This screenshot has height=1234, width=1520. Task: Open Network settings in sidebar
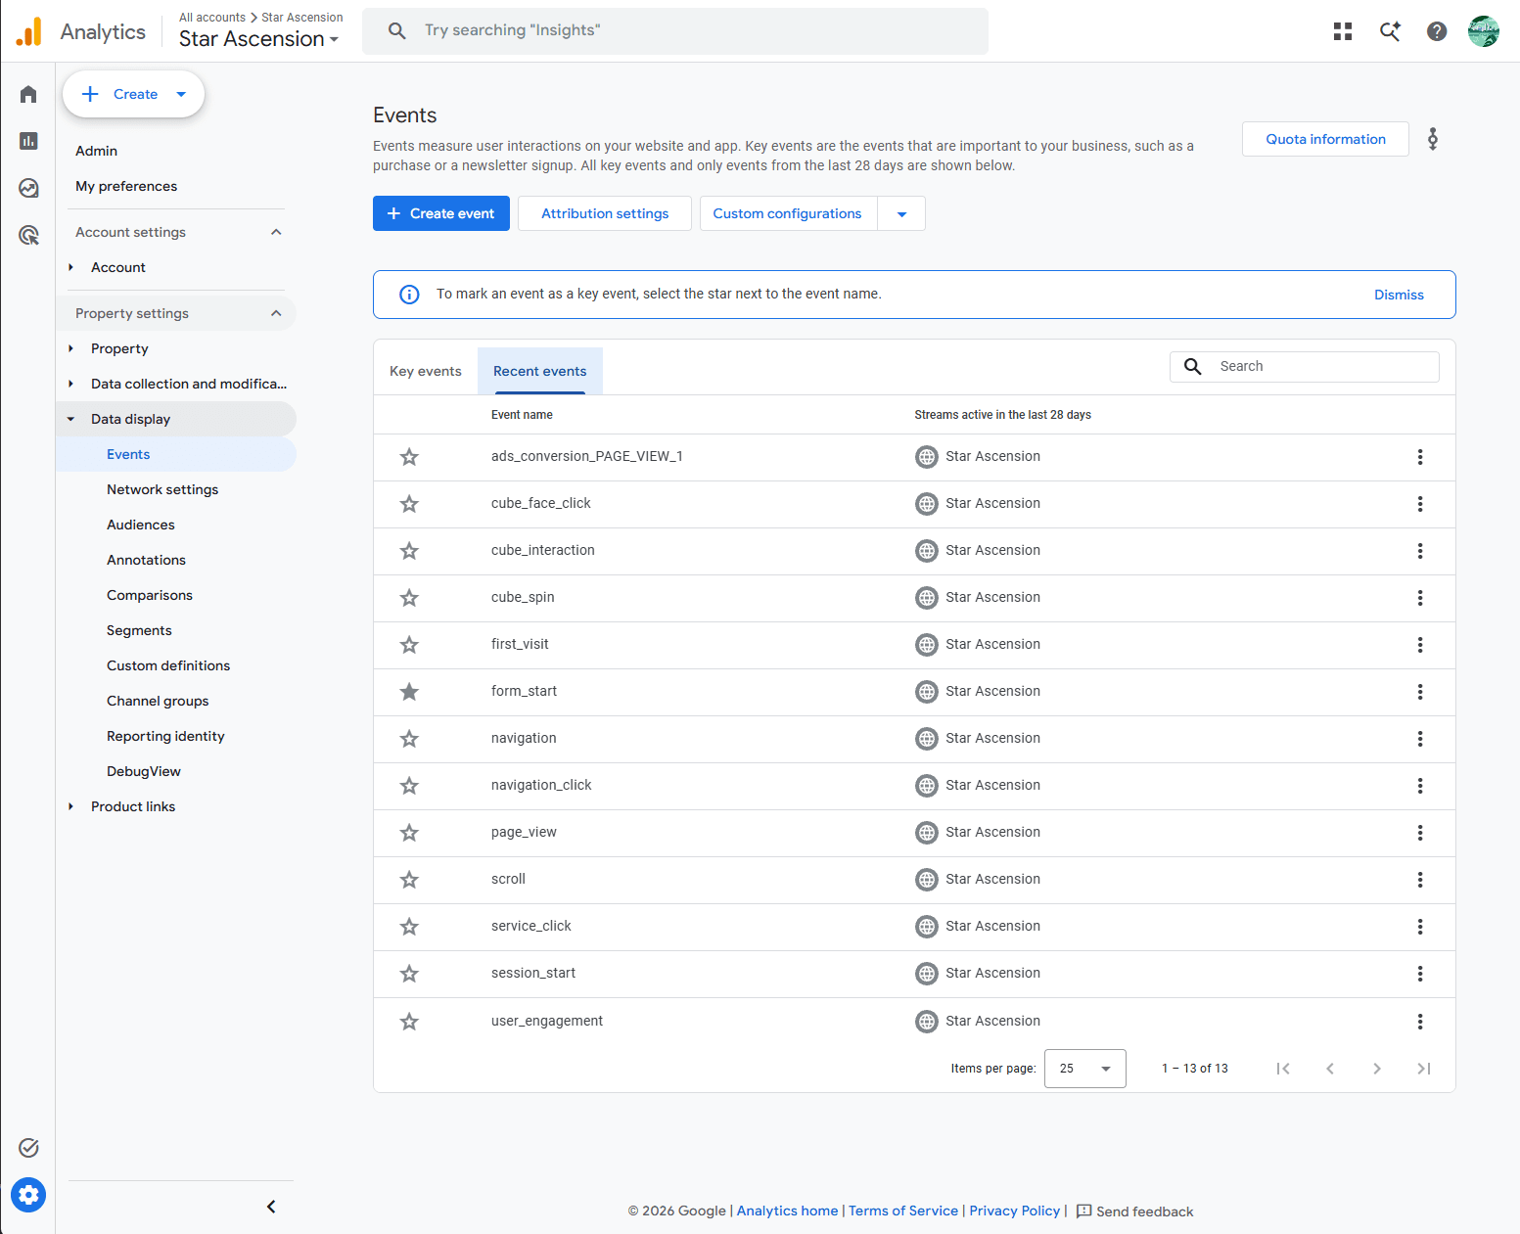[x=162, y=489]
